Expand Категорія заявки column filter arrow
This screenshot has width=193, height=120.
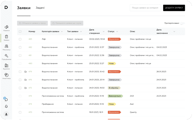click(62, 32)
